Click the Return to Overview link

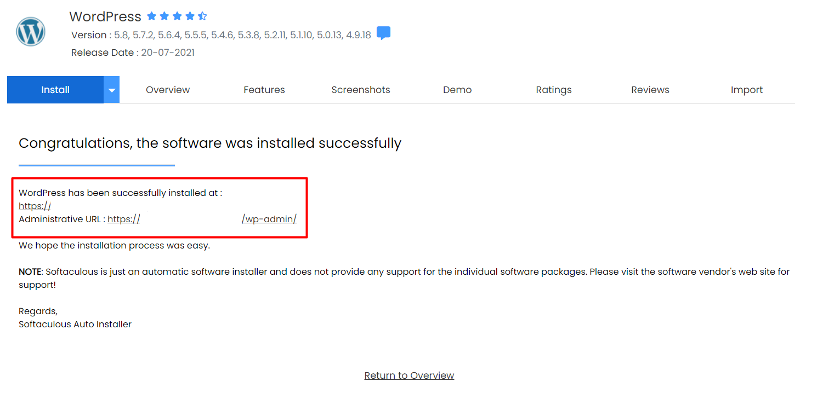pos(409,375)
